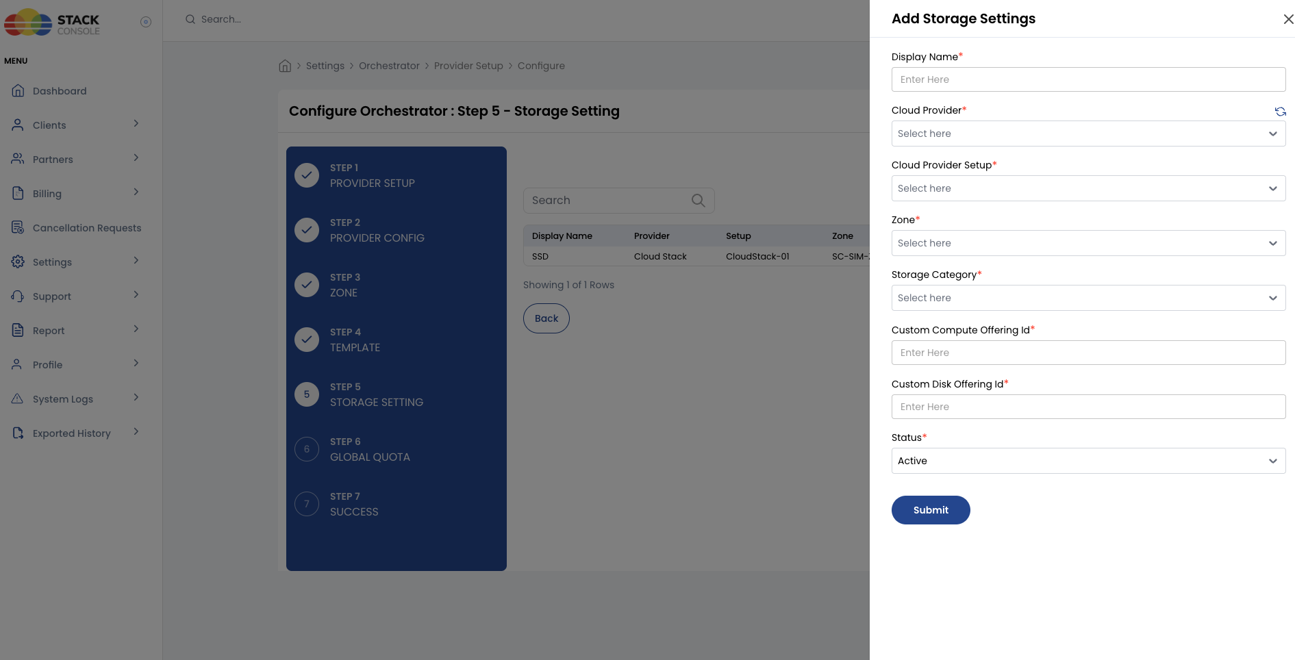Click the Stack Console logo

[x=52, y=23]
